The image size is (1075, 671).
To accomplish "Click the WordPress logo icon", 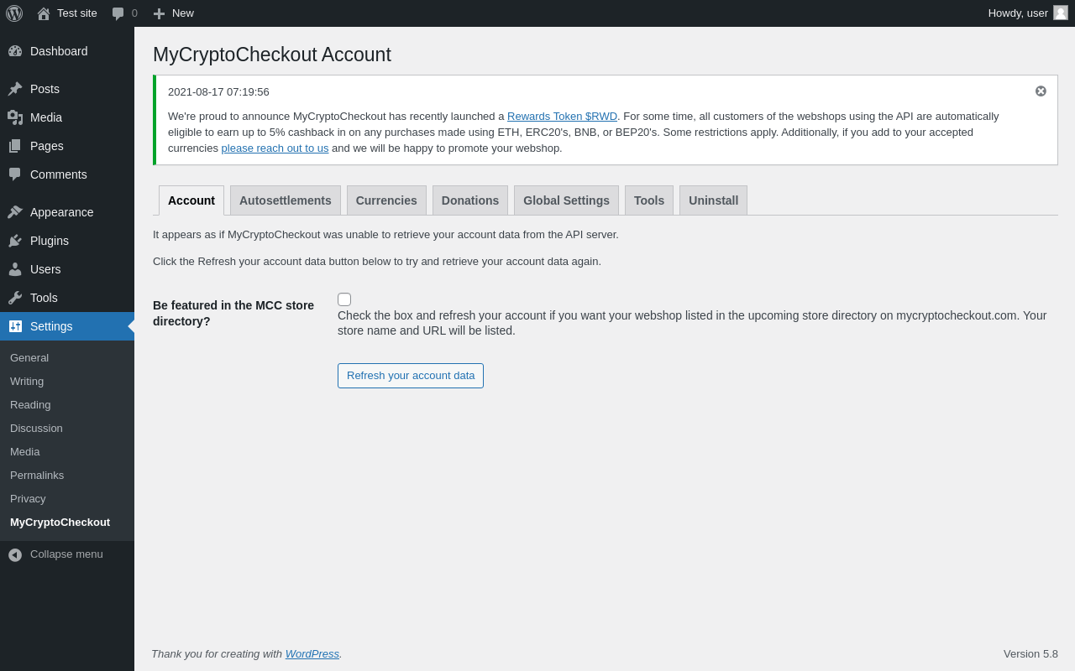I will (x=14, y=13).
